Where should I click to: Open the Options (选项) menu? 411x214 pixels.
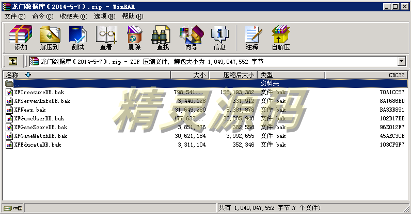coord(105,16)
